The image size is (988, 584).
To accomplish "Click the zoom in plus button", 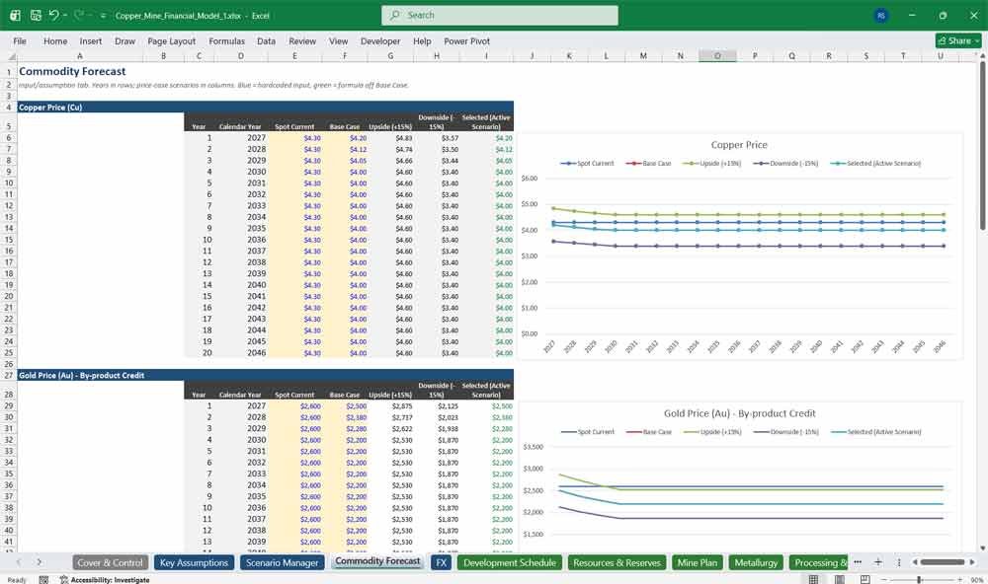I will tap(959, 580).
